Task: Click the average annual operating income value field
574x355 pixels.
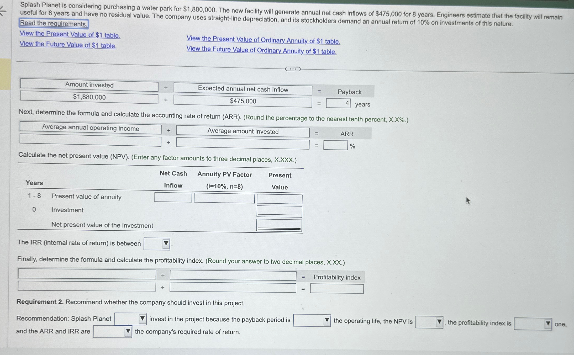Action: coord(90,140)
